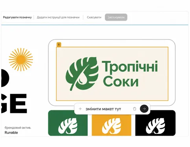Send the prompt with the arrow button
This screenshot has height=147, width=190.
pyautogui.click(x=144, y=109)
